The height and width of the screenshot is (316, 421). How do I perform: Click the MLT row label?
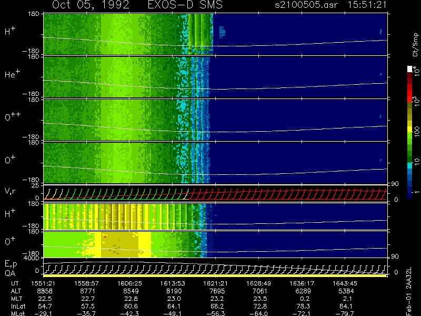pyautogui.click(x=16, y=299)
